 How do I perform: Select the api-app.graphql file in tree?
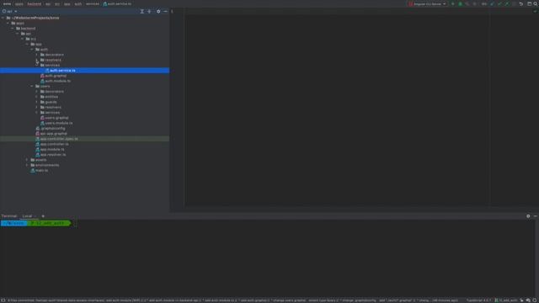(53, 134)
